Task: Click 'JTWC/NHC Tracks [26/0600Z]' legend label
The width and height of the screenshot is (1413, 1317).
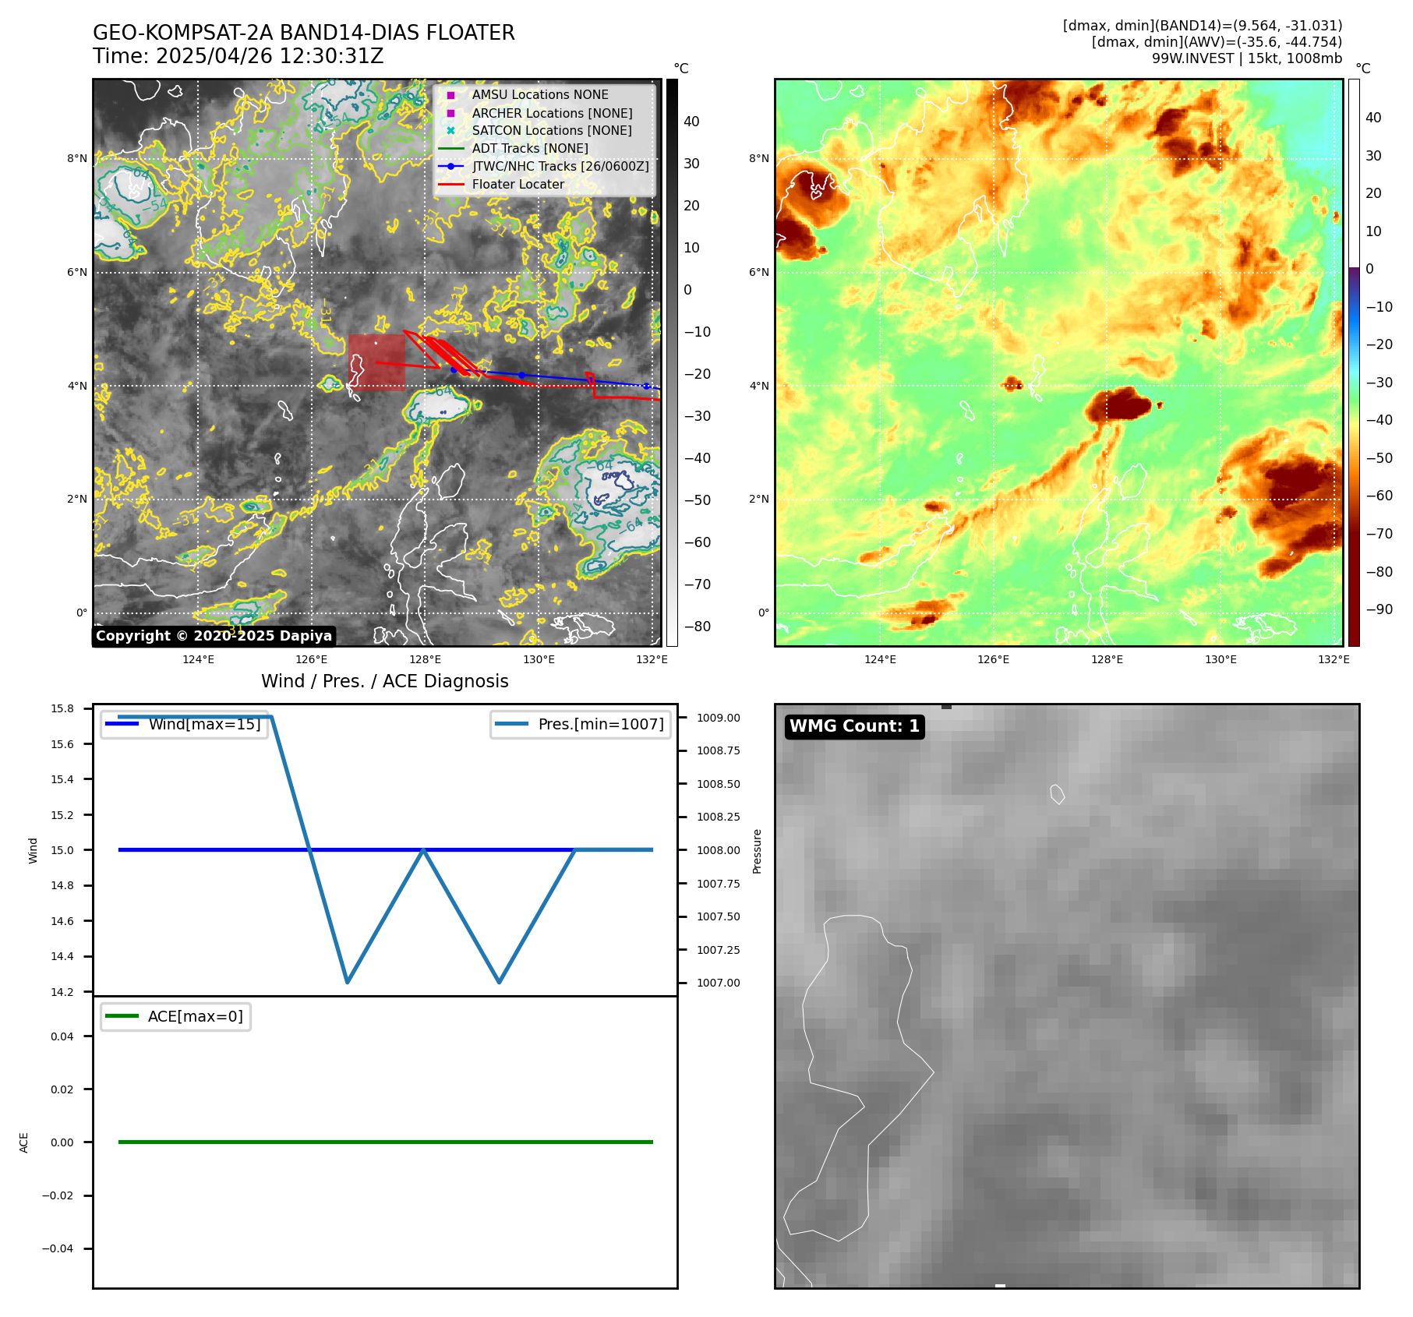Action: 560,166
